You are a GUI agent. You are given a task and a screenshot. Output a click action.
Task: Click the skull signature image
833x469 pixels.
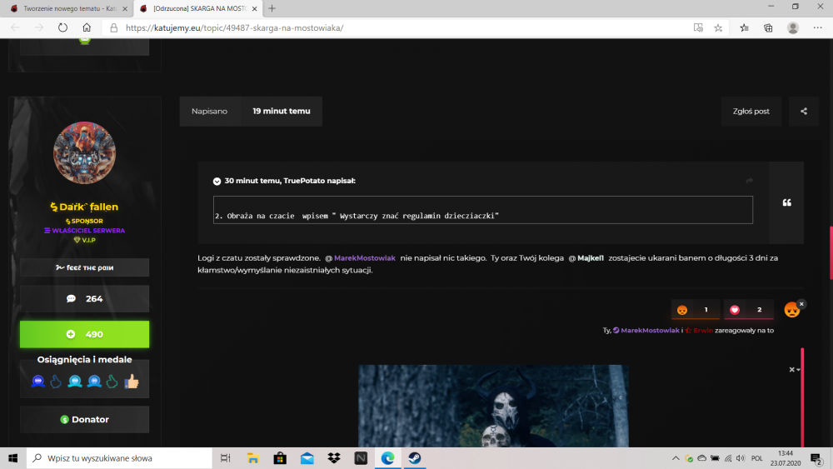493,406
